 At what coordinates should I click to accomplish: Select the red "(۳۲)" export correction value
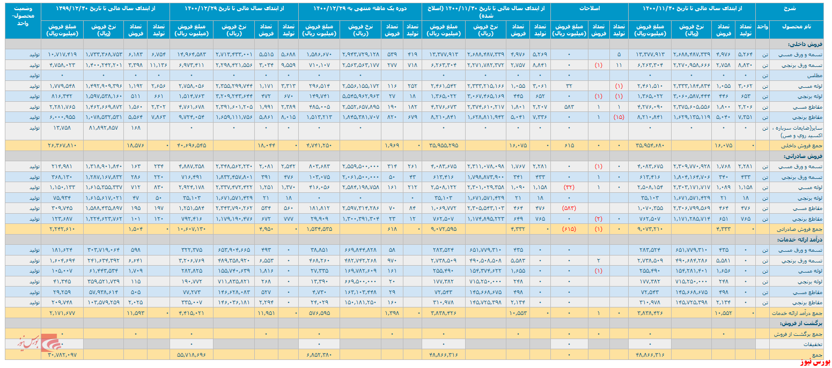(570, 188)
